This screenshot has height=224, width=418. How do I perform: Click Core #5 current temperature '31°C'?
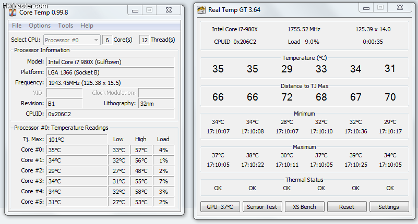[77, 202]
